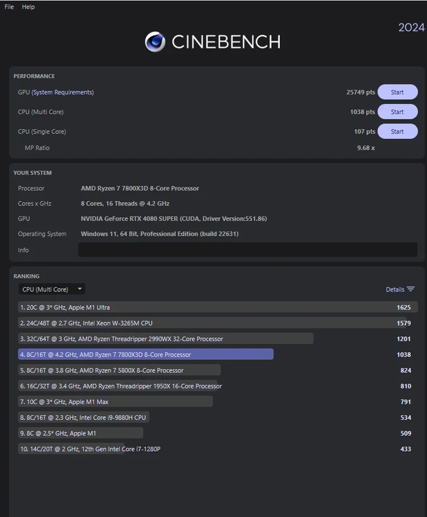
Task: Click the 25749 pts GPU score
Action: tap(360, 92)
